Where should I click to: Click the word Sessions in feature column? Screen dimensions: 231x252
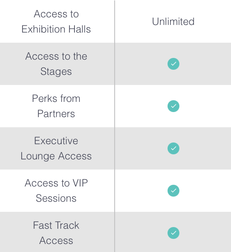56,198
